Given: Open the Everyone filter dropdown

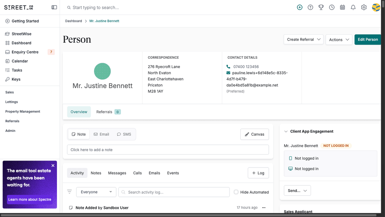Looking at the screenshot, I should point(96,192).
